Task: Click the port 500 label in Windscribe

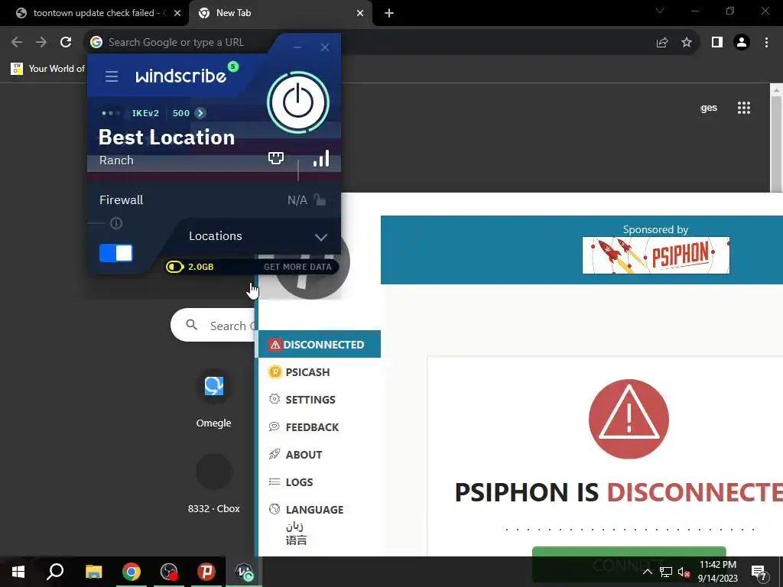Action: tap(180, 113)
